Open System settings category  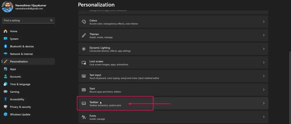[14, 39]
